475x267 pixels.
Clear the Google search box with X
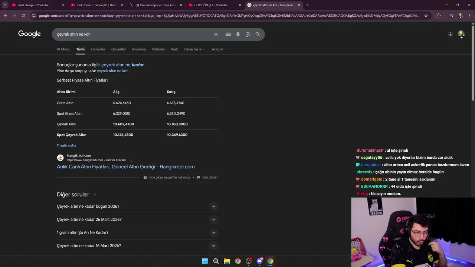click(x=216, y=34)
